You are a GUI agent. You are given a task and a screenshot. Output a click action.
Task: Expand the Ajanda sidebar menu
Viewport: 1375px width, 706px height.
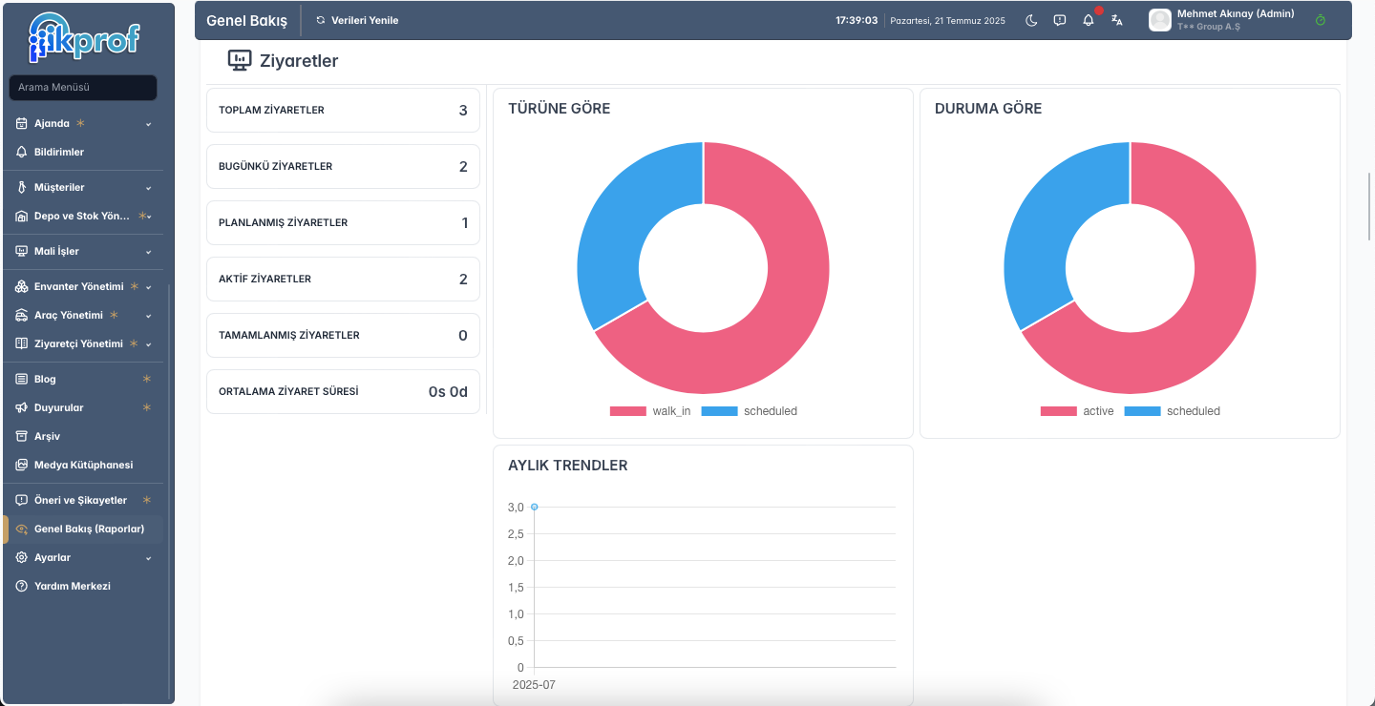coord(83,123)
